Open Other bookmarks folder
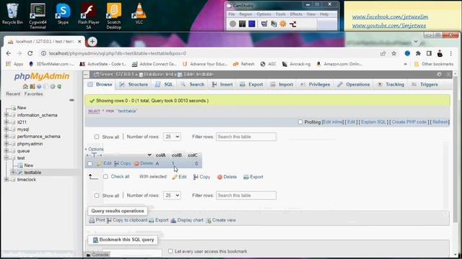462x259 pixels. point(434,64)
